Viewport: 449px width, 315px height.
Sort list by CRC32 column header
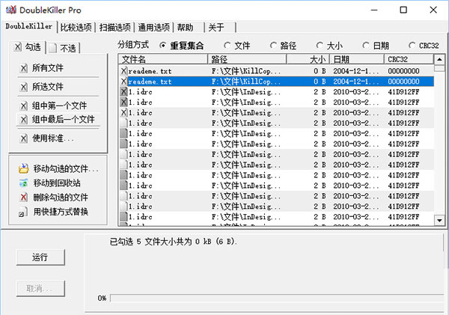409,59
